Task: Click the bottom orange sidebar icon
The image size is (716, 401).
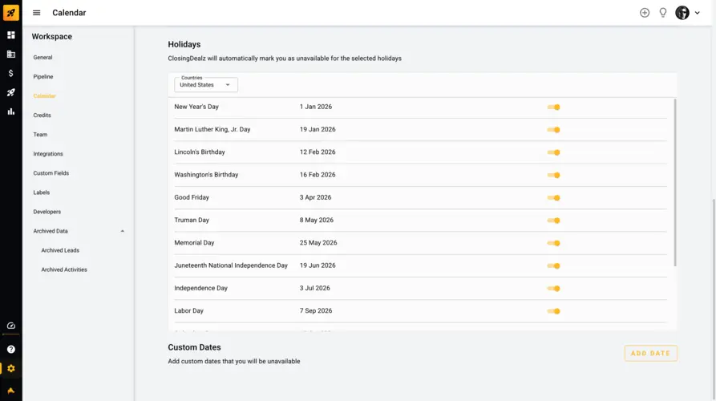Action: pos(11,391)
